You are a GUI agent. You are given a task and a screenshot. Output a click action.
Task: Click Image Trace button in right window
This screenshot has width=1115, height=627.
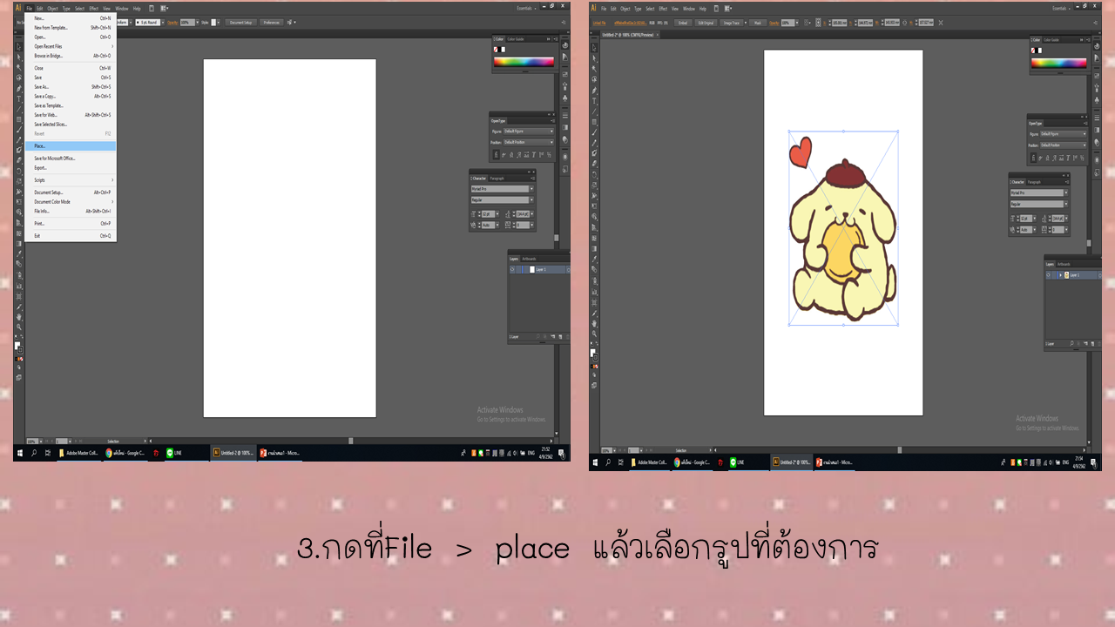[732, 23]
